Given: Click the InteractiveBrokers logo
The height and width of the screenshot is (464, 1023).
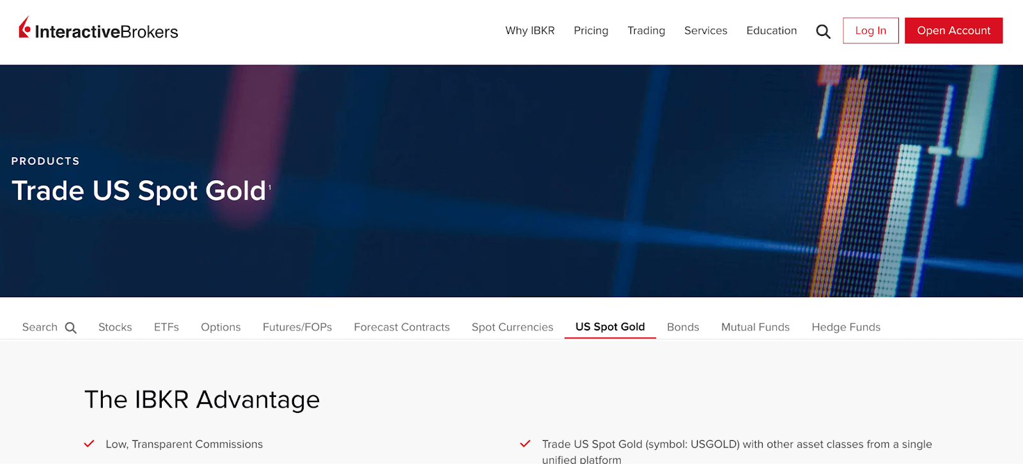Looking at the screenshot, I should point(98,29).
